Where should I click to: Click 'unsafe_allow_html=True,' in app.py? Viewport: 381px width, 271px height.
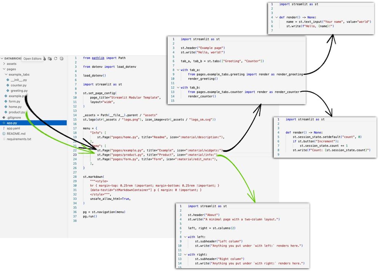coord(110,199)
